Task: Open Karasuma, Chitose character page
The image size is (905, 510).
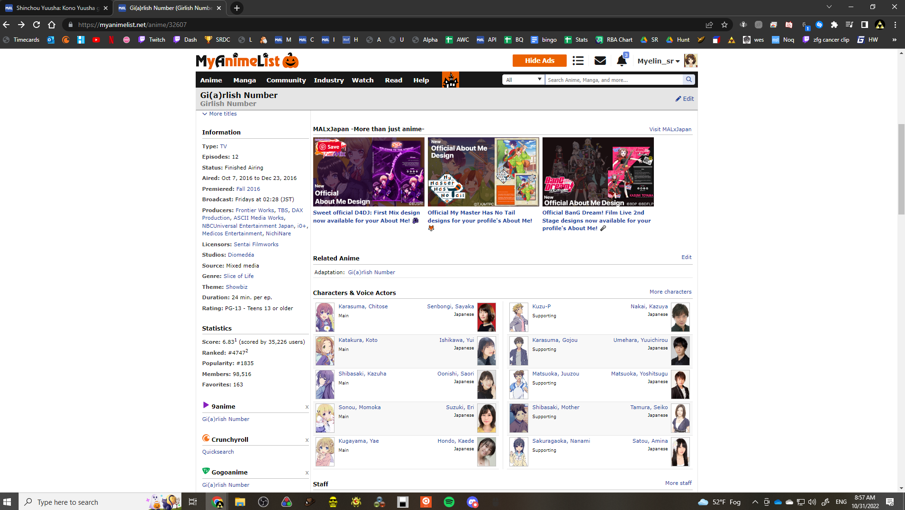Action: 363,306
